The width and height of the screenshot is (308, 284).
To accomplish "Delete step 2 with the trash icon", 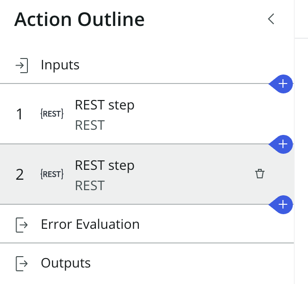I will coord(259,174).
